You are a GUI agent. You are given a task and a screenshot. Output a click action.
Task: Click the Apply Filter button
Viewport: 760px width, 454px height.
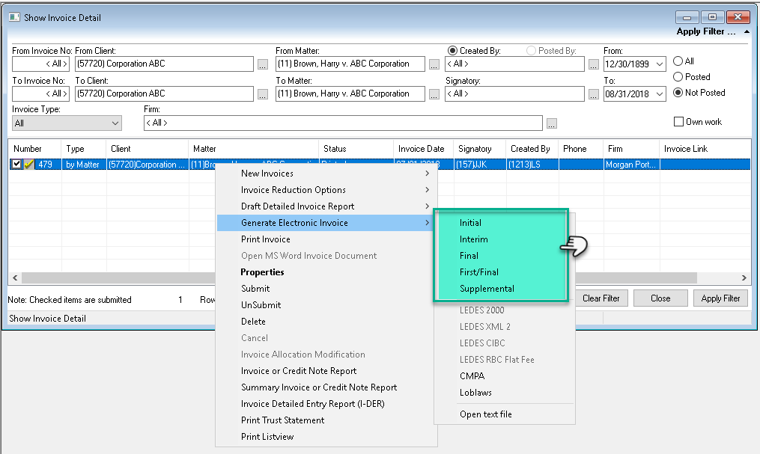pos(720,298)
